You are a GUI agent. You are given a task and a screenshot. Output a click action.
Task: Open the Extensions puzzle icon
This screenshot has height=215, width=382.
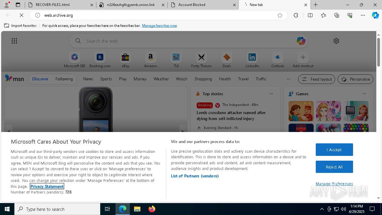pos(296,15)
